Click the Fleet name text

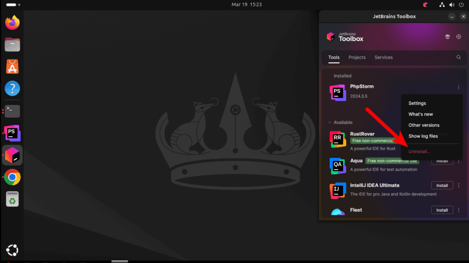(356, 210)
